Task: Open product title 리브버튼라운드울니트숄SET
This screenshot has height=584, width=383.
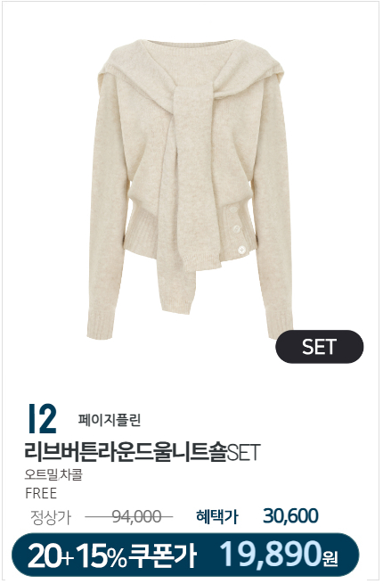Action: coord(143,454)
